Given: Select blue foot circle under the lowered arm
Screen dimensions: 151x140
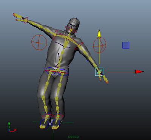Looking at the screenshot, I should point(55,124).
